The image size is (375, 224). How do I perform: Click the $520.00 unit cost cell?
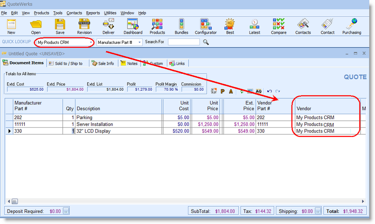pyautogui.click(x=177, y=131)
